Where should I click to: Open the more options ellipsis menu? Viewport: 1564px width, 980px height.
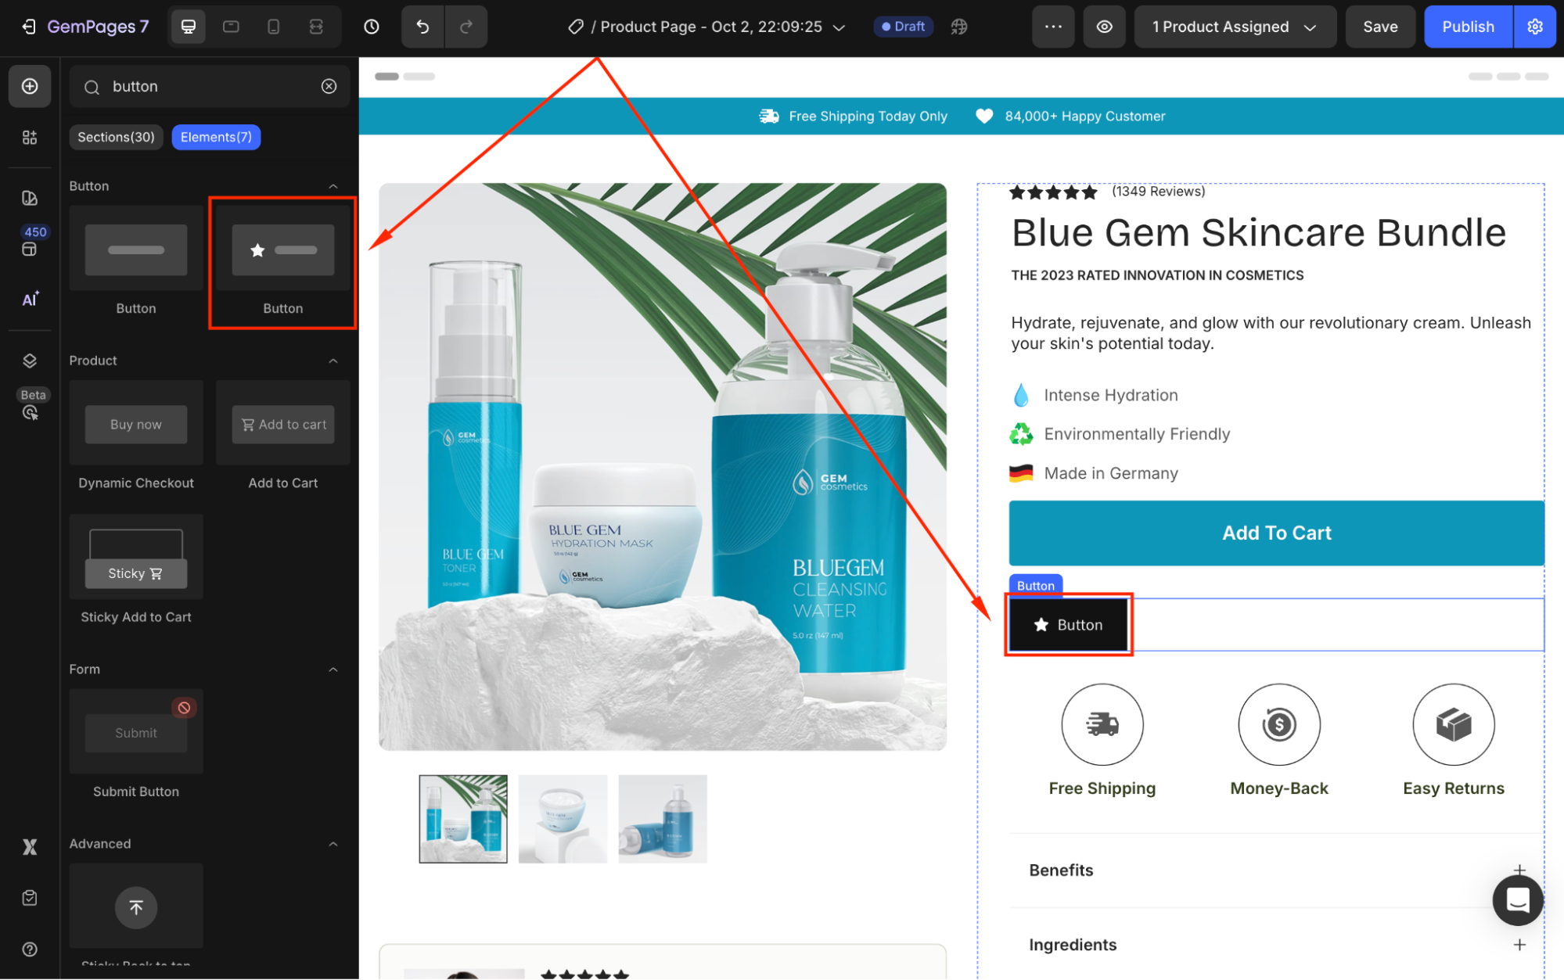click(x=1053, y=27)
